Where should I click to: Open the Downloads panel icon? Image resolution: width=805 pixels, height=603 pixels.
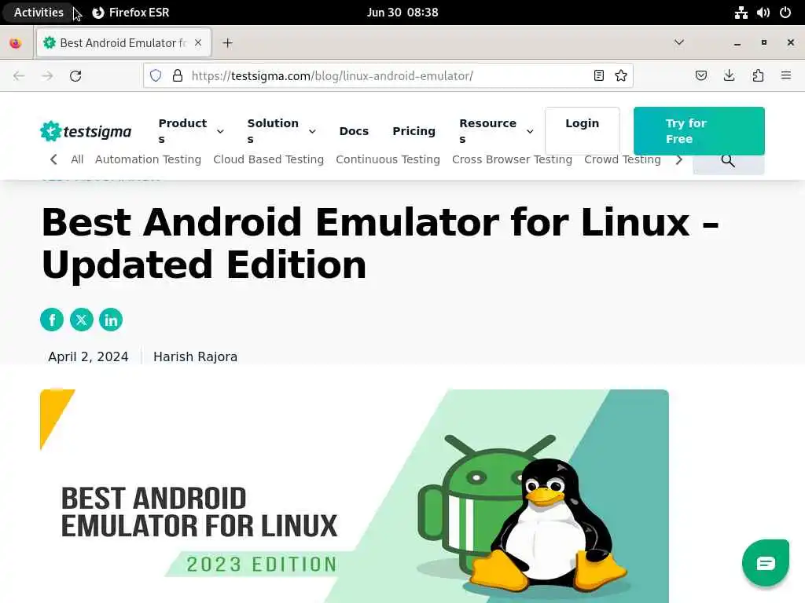pyautogui.click(x=729, y=76)
